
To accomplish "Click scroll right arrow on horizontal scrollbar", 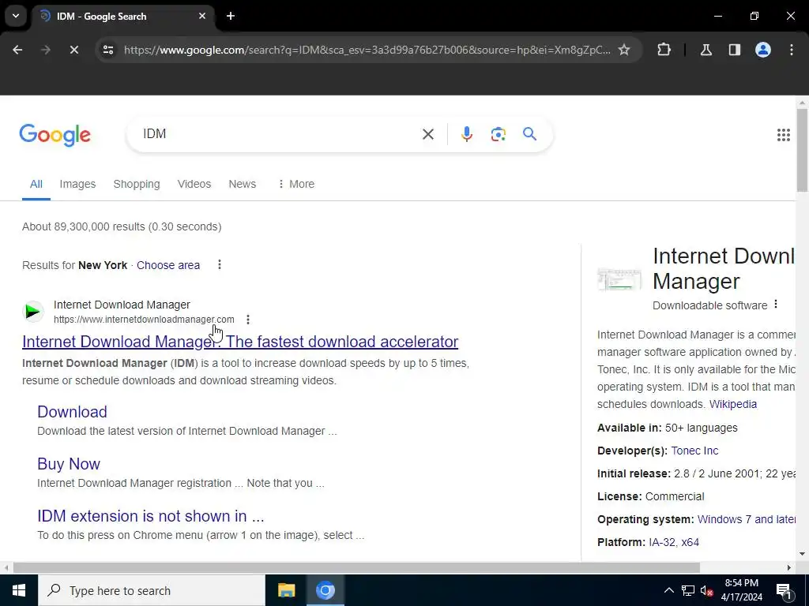I will pos(789,567).
